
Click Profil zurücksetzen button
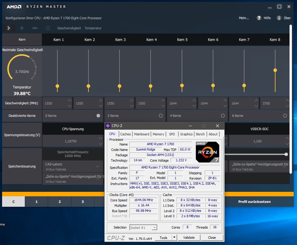click(254, 202)
